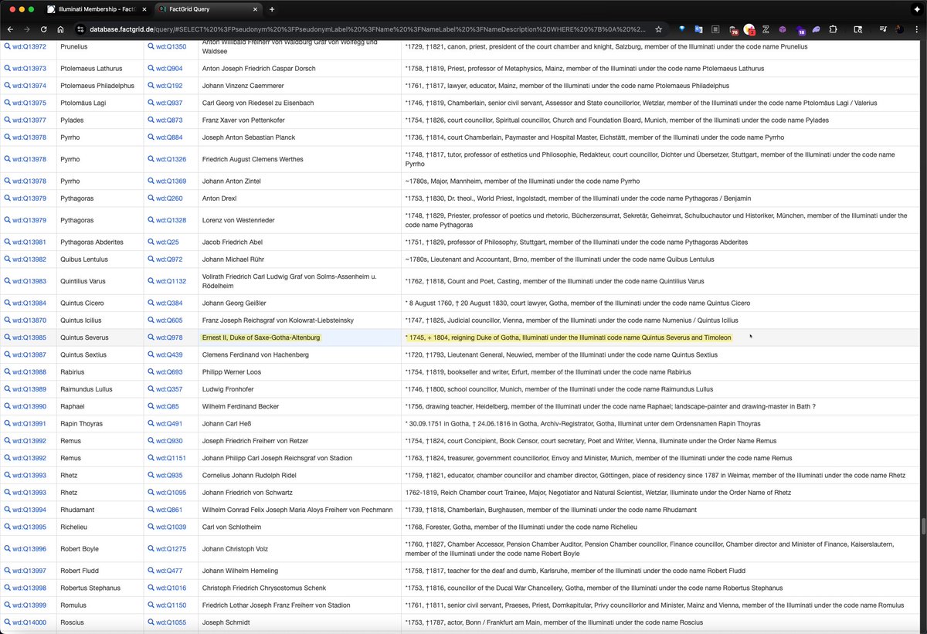The image size is (927, 634).
Task: Select the Ernest II, Duke of Saxe-Gotha-Altenburg cell
Action: click(299, 337)
